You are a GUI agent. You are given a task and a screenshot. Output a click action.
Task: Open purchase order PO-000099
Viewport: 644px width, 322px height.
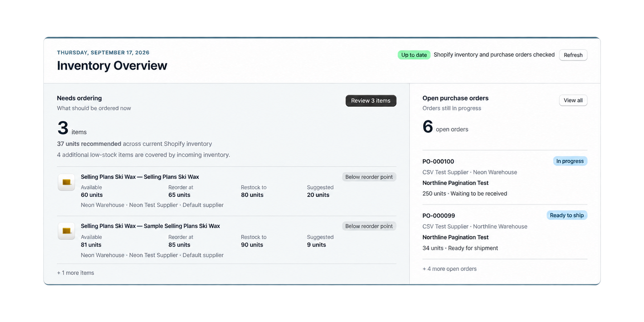439,216
